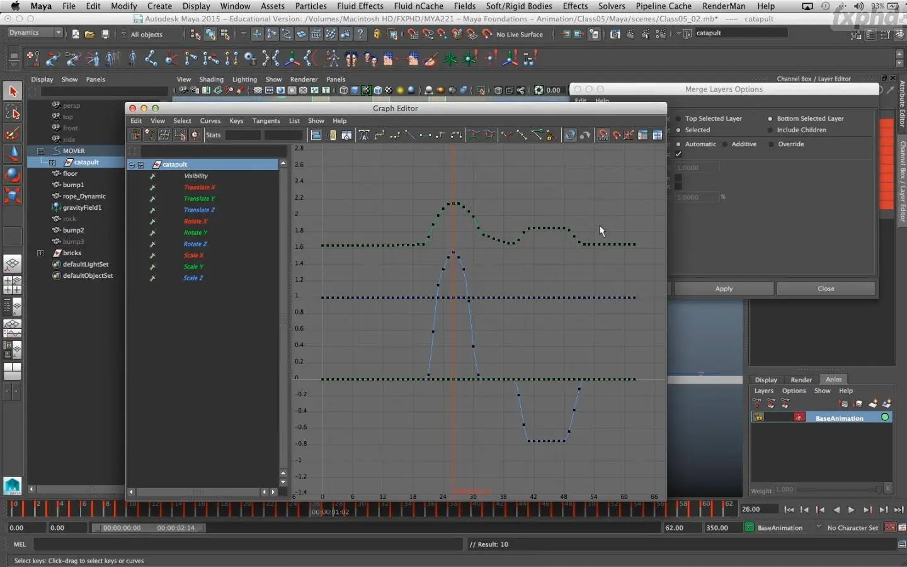Collapse catapult curves in Graph Editor outliner
The height and width of the screenshot is (567, 907).
131,165
